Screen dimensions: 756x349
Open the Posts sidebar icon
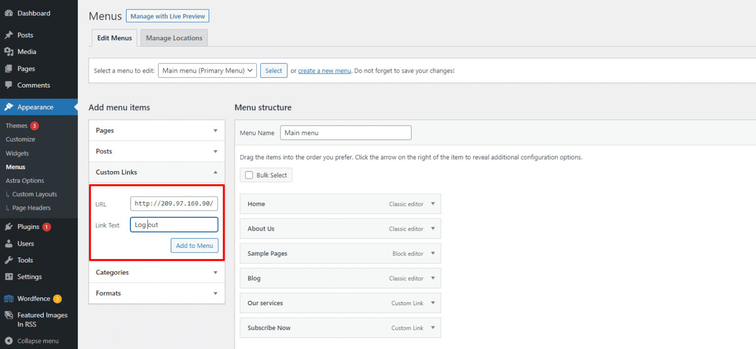[9, 35]
